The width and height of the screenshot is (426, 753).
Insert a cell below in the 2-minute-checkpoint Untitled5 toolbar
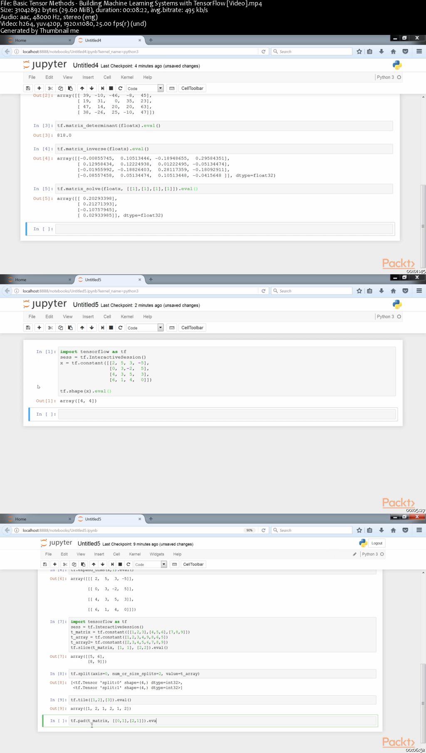point(39,327)
